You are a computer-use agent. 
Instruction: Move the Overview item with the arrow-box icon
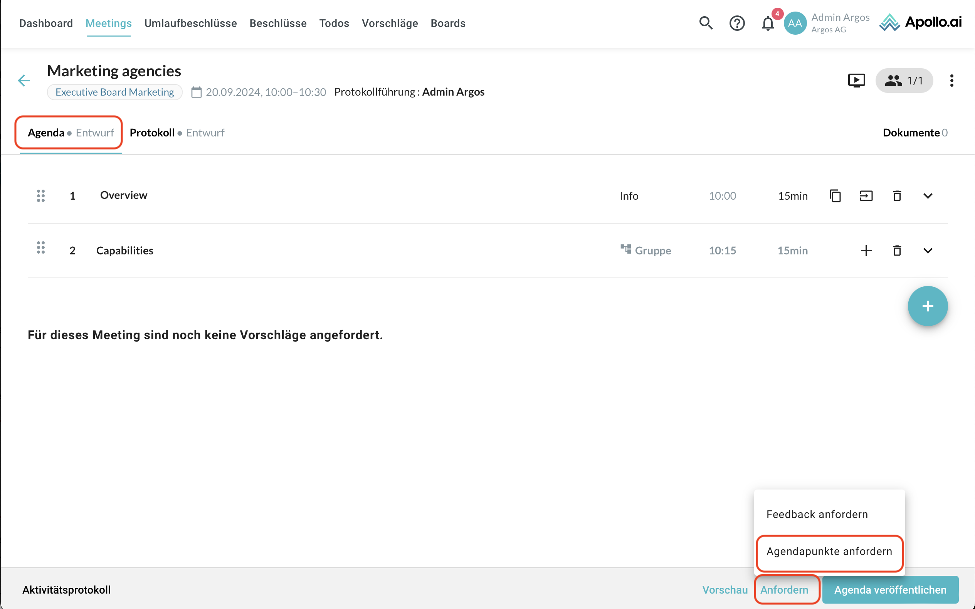pyautogui.click(x=866, y=196)
